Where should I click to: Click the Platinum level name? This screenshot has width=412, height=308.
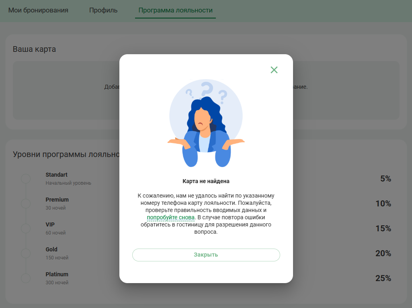tap(57, 274)
